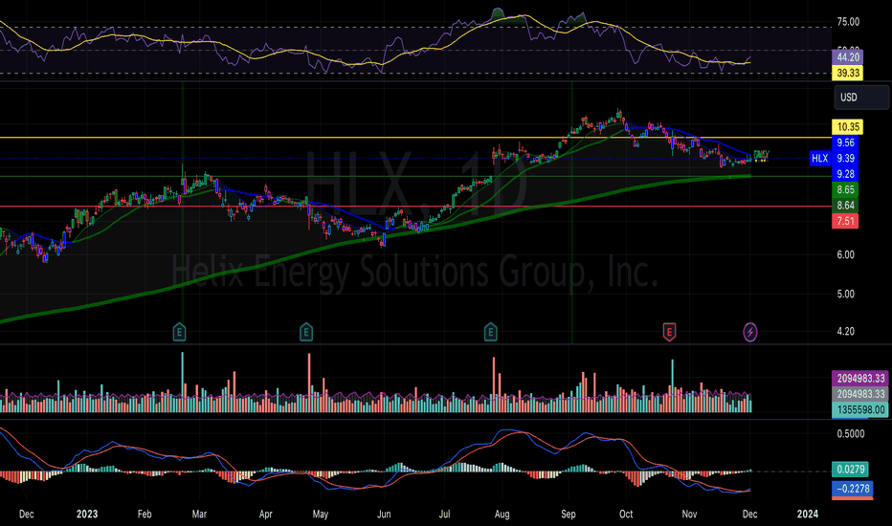Click the 4.20 price scale label
Image resolution: width=892 pixels, height=526 pixels.
pyautogui.click(x=845, y=331)
